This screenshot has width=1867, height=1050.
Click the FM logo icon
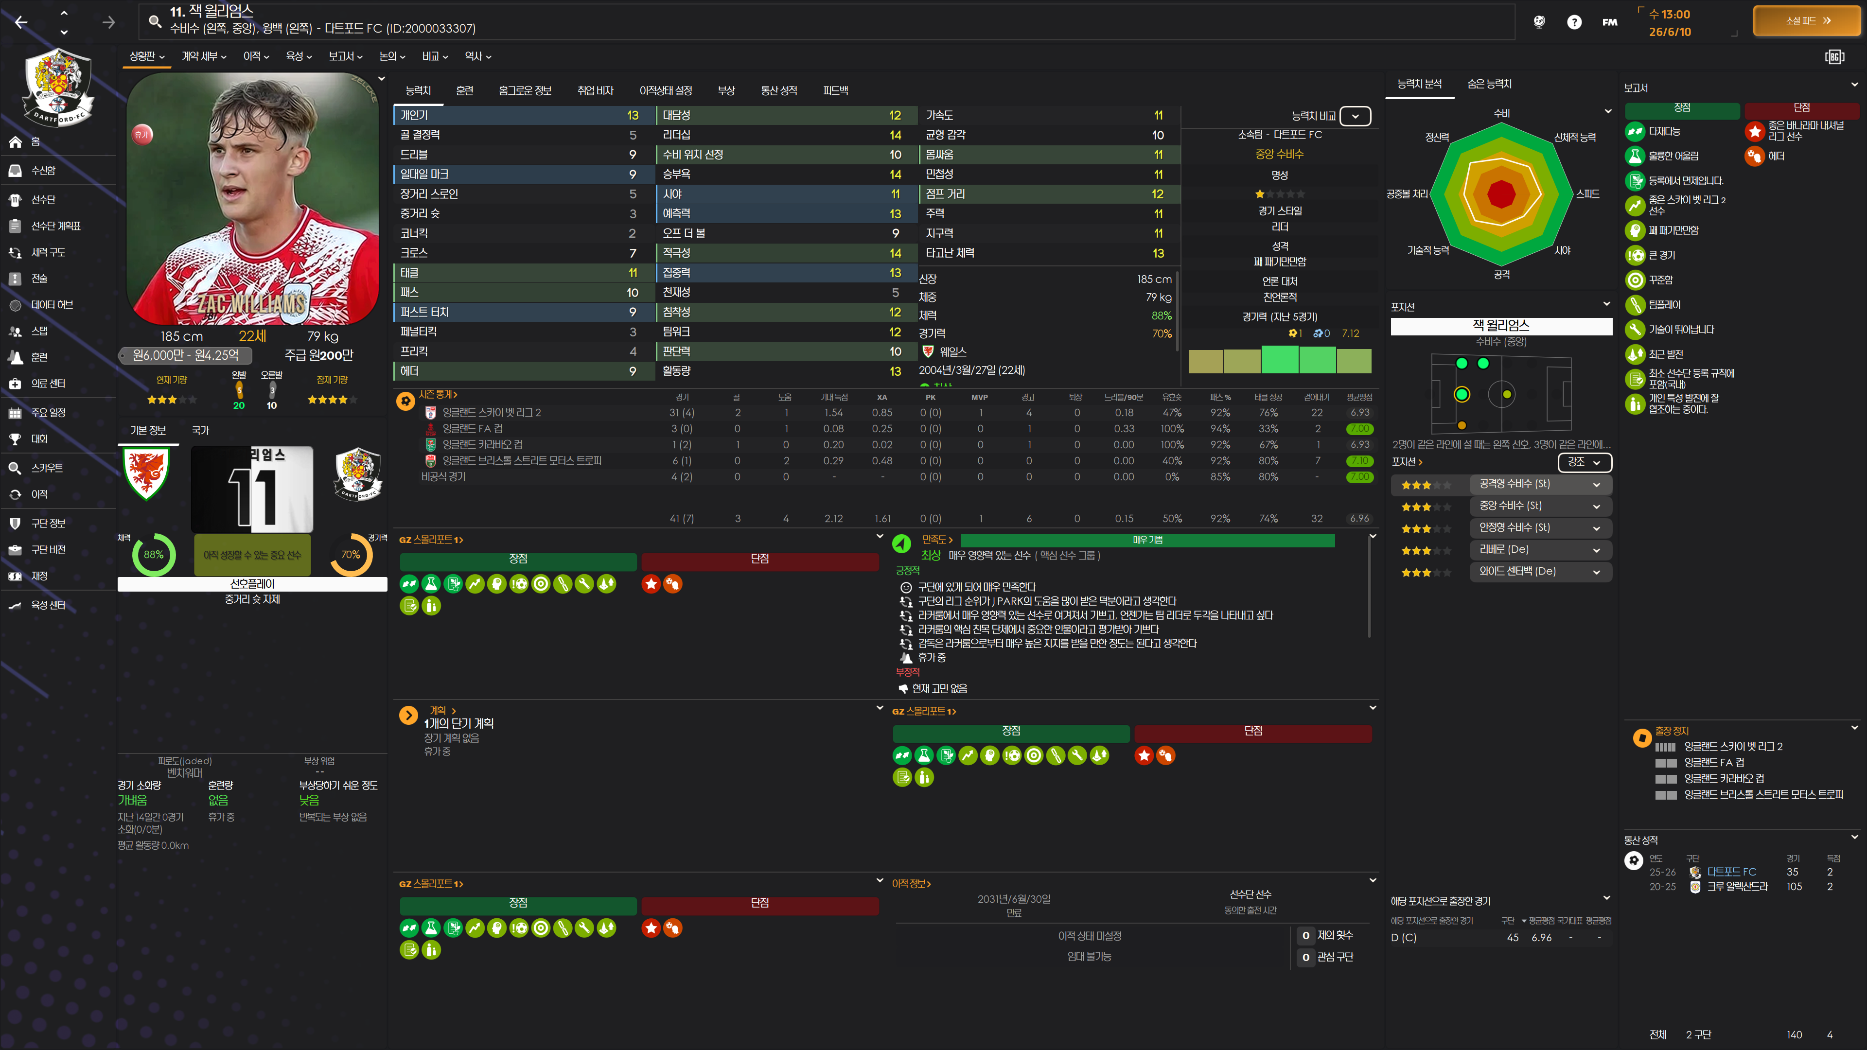click(1610, 22)
